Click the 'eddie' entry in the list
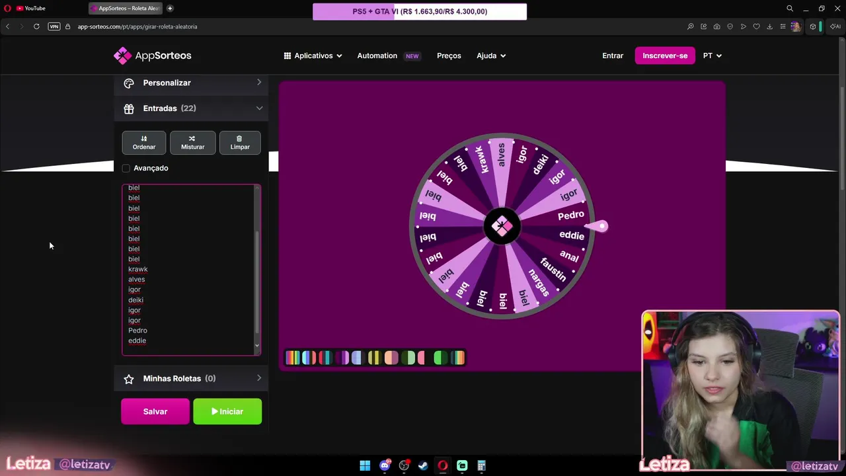 137,340
